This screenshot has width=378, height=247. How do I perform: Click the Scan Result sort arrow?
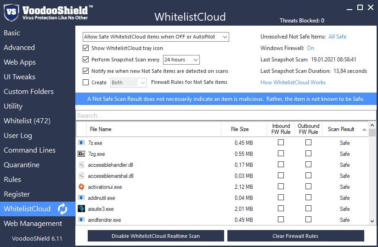(x=364, y=130)
